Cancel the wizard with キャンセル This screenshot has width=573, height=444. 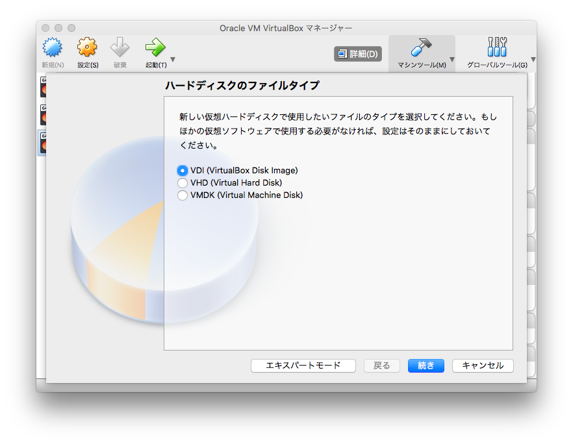483,365
